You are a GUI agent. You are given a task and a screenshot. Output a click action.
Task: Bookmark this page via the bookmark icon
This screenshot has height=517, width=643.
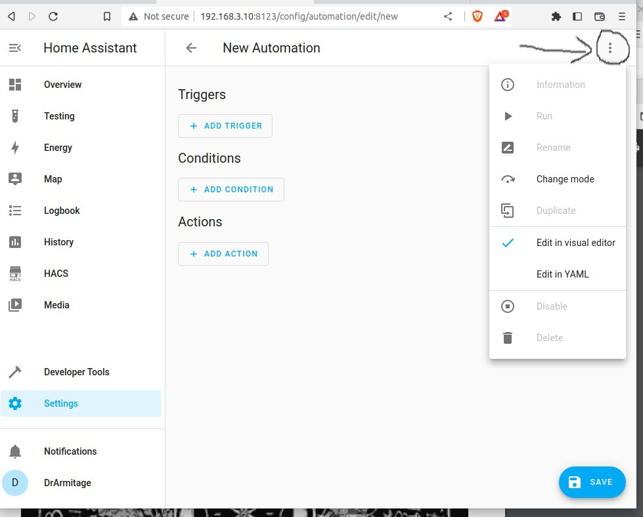click(x=107, y=16)
